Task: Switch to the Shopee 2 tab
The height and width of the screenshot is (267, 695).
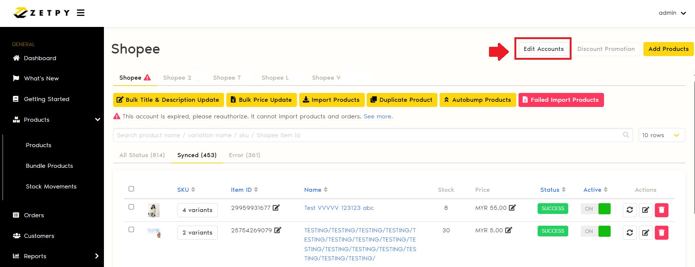Action: coord(177,78)
